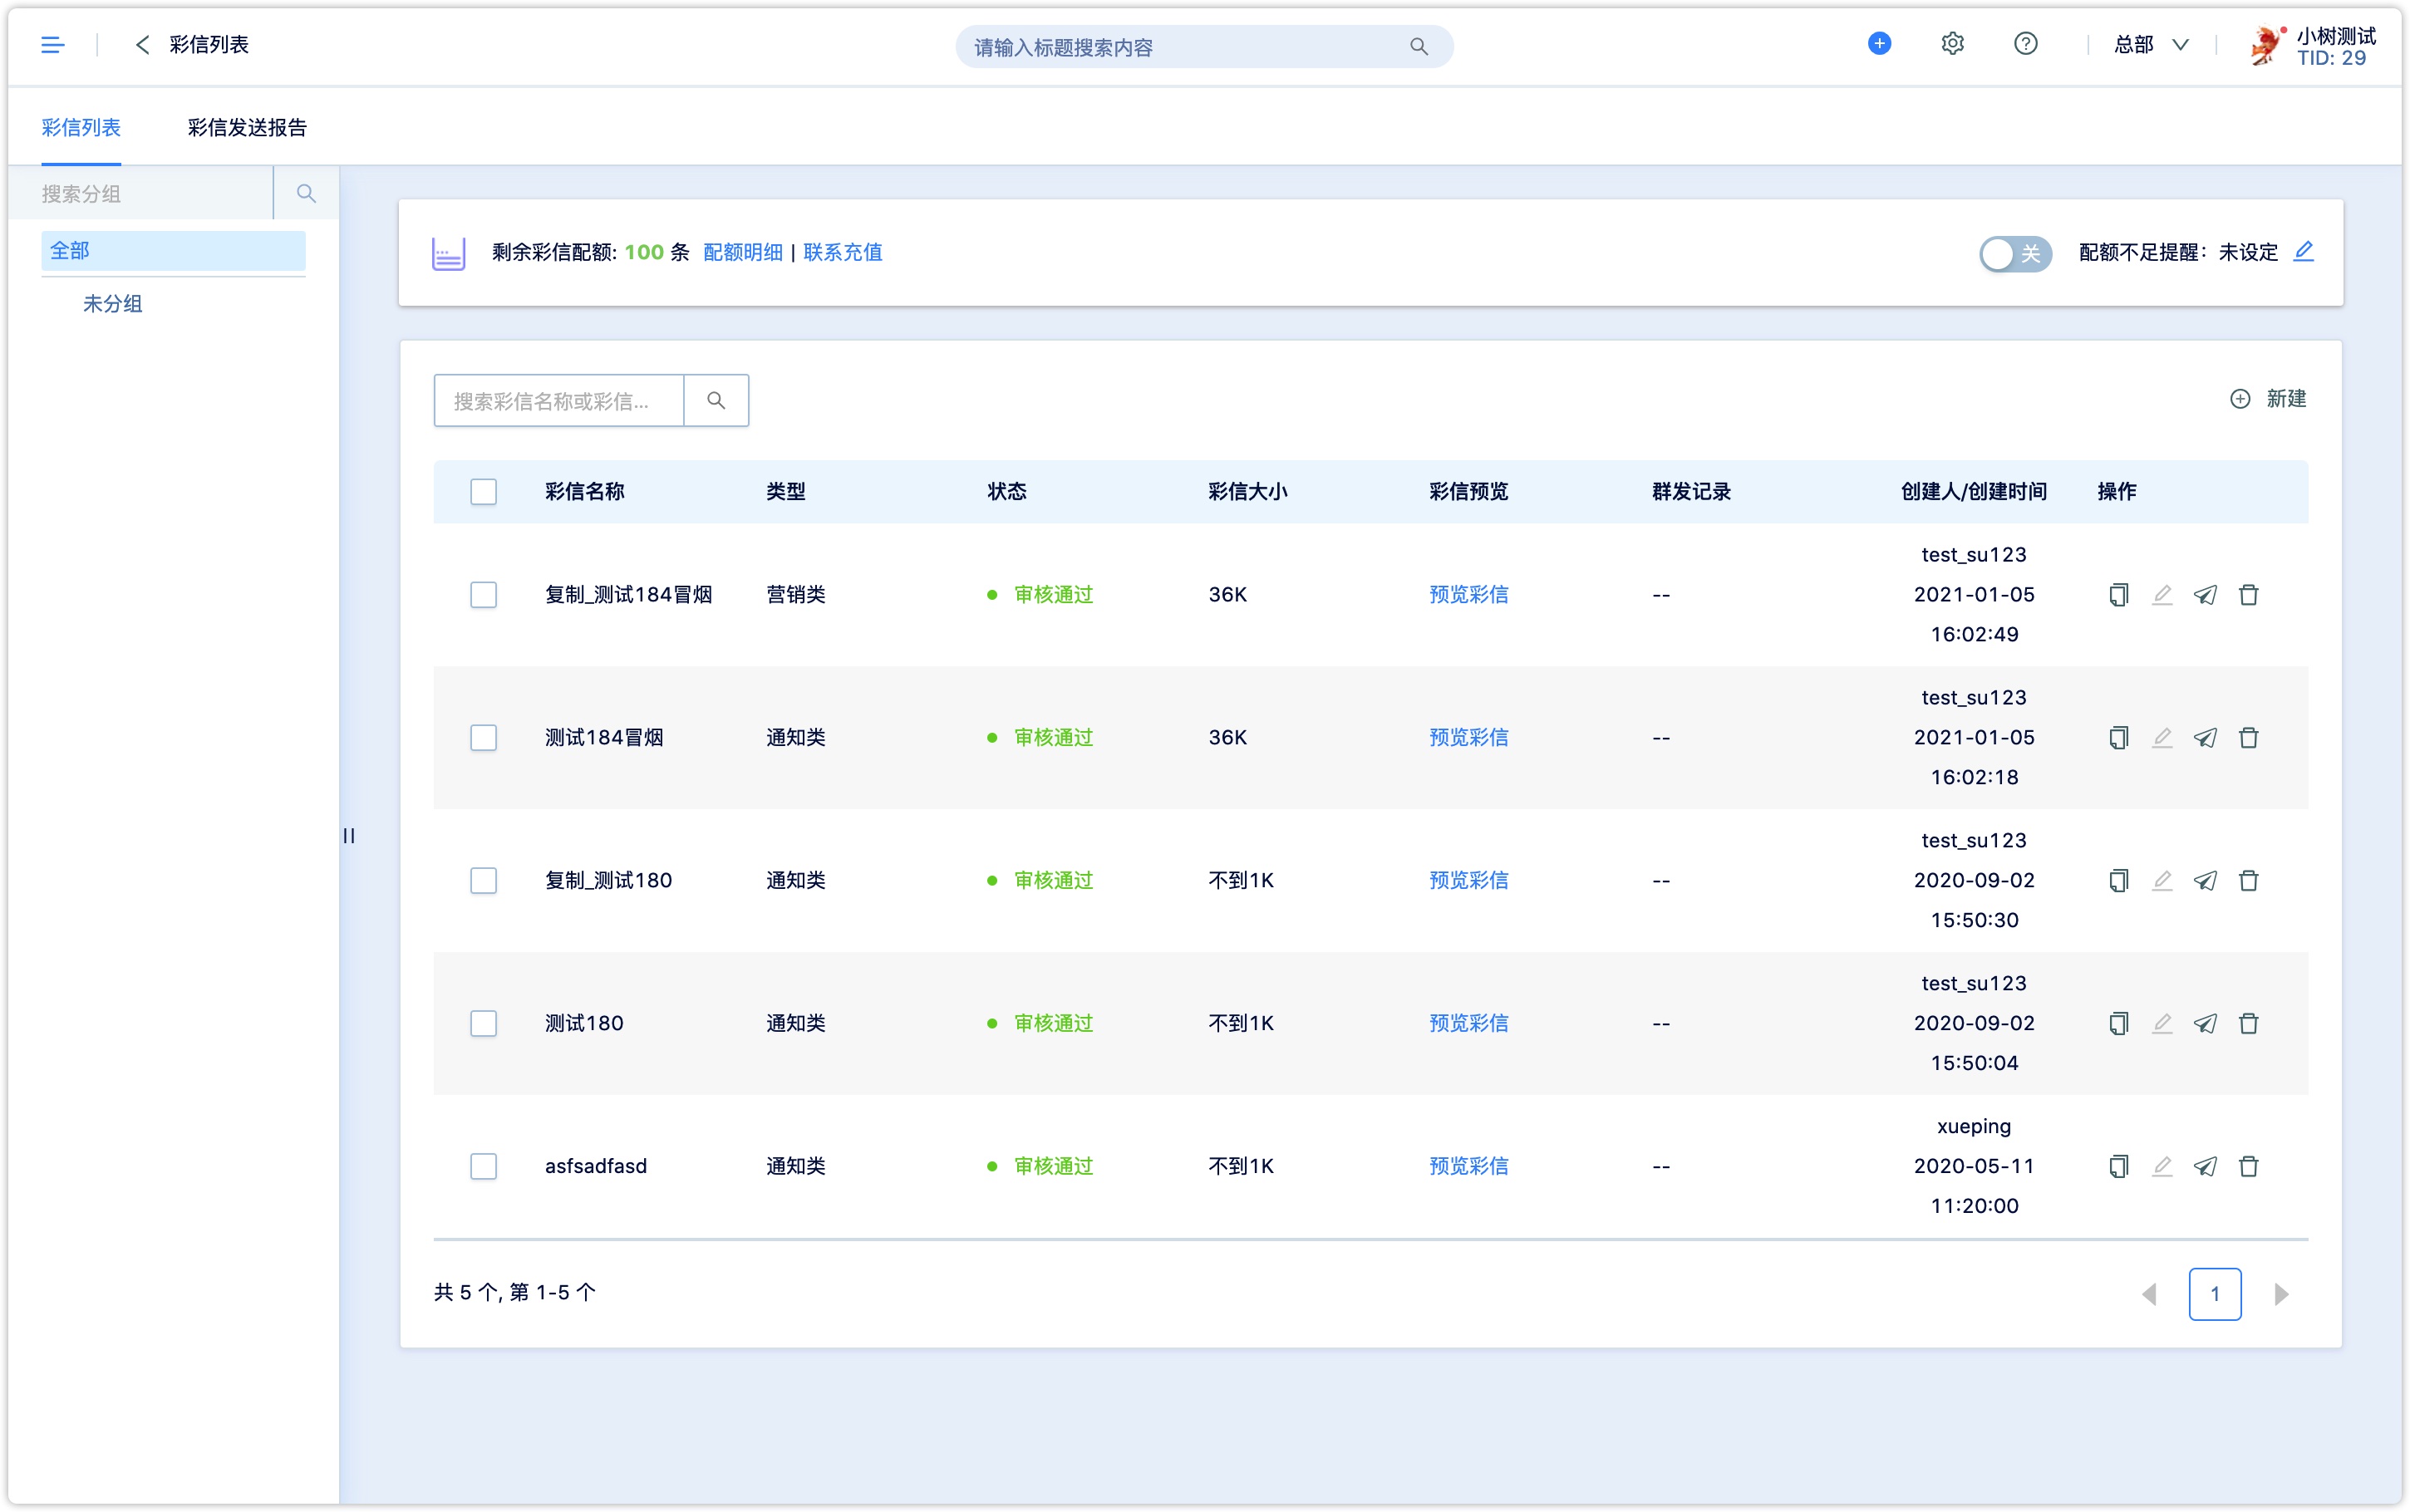Select page 1 in pagination
This screenshot has width=2410, height=1512.
tap(2214, 1295)
